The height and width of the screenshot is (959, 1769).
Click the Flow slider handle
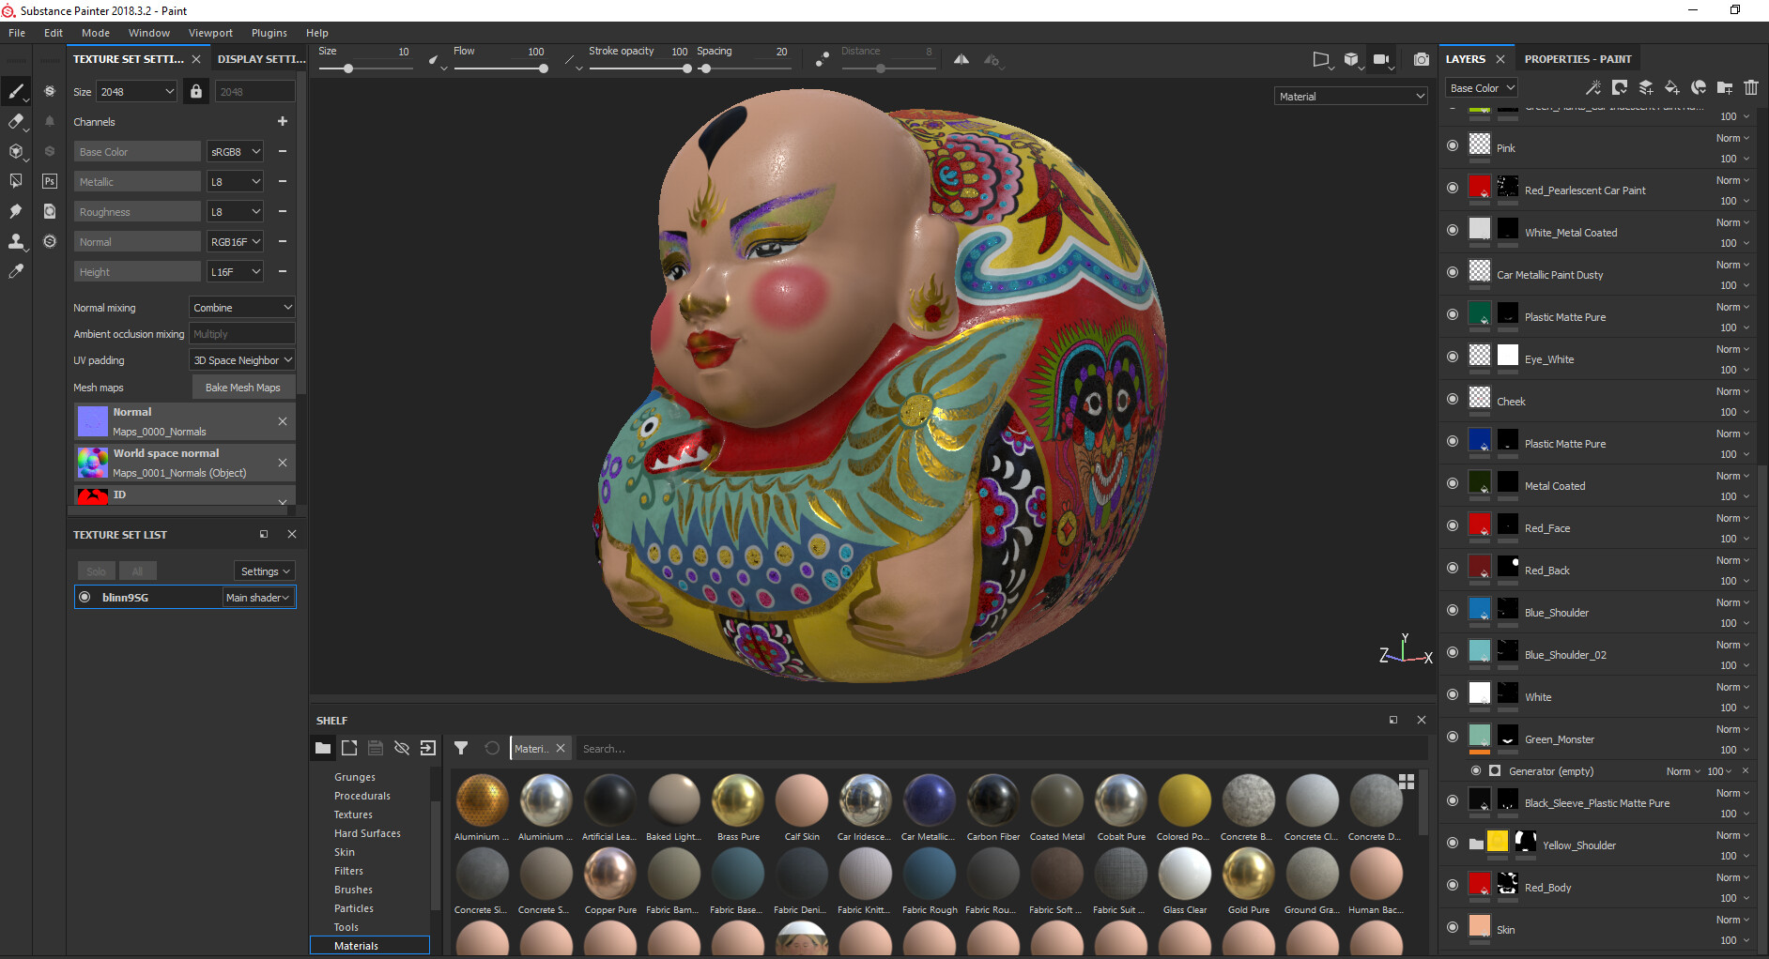point(544,68)
